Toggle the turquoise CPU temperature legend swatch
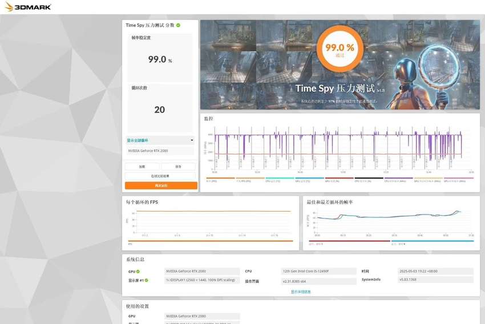This screenshot has height=324, width=485. coord(280,178)
